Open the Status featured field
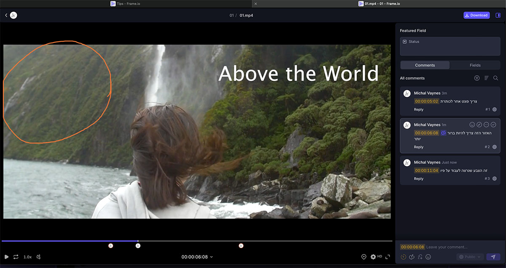 [450, 46]
